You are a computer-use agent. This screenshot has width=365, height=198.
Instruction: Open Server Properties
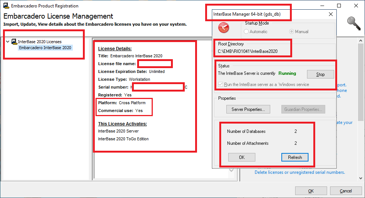[248, 109]
